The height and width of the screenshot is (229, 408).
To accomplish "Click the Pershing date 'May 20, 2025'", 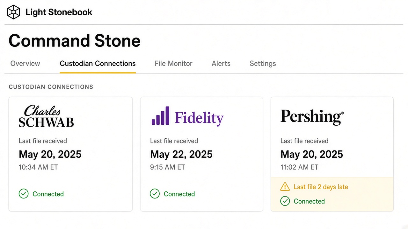I will click(x=312, y=154).
